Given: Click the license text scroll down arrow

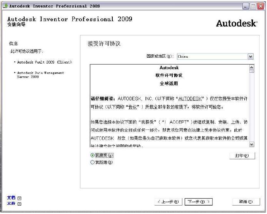Looking at the screenshot, I should tap(252, 144).
